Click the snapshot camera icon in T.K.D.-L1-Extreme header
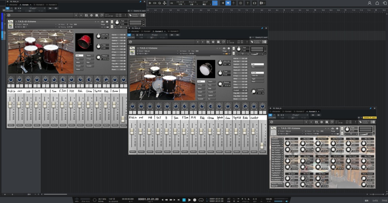The width and height of the screenshot is (388, 203). 224,48
